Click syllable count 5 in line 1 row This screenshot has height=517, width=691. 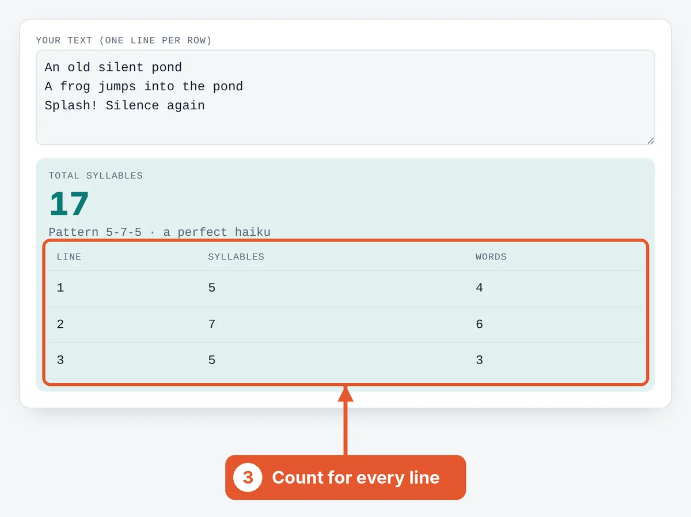click(x=212, y=288)
